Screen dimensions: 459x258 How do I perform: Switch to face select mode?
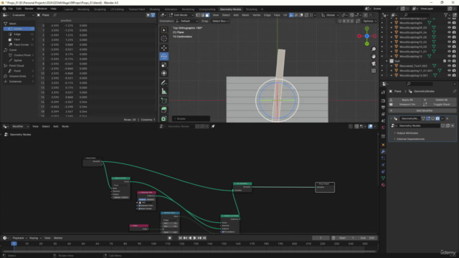tap(207, 15)
